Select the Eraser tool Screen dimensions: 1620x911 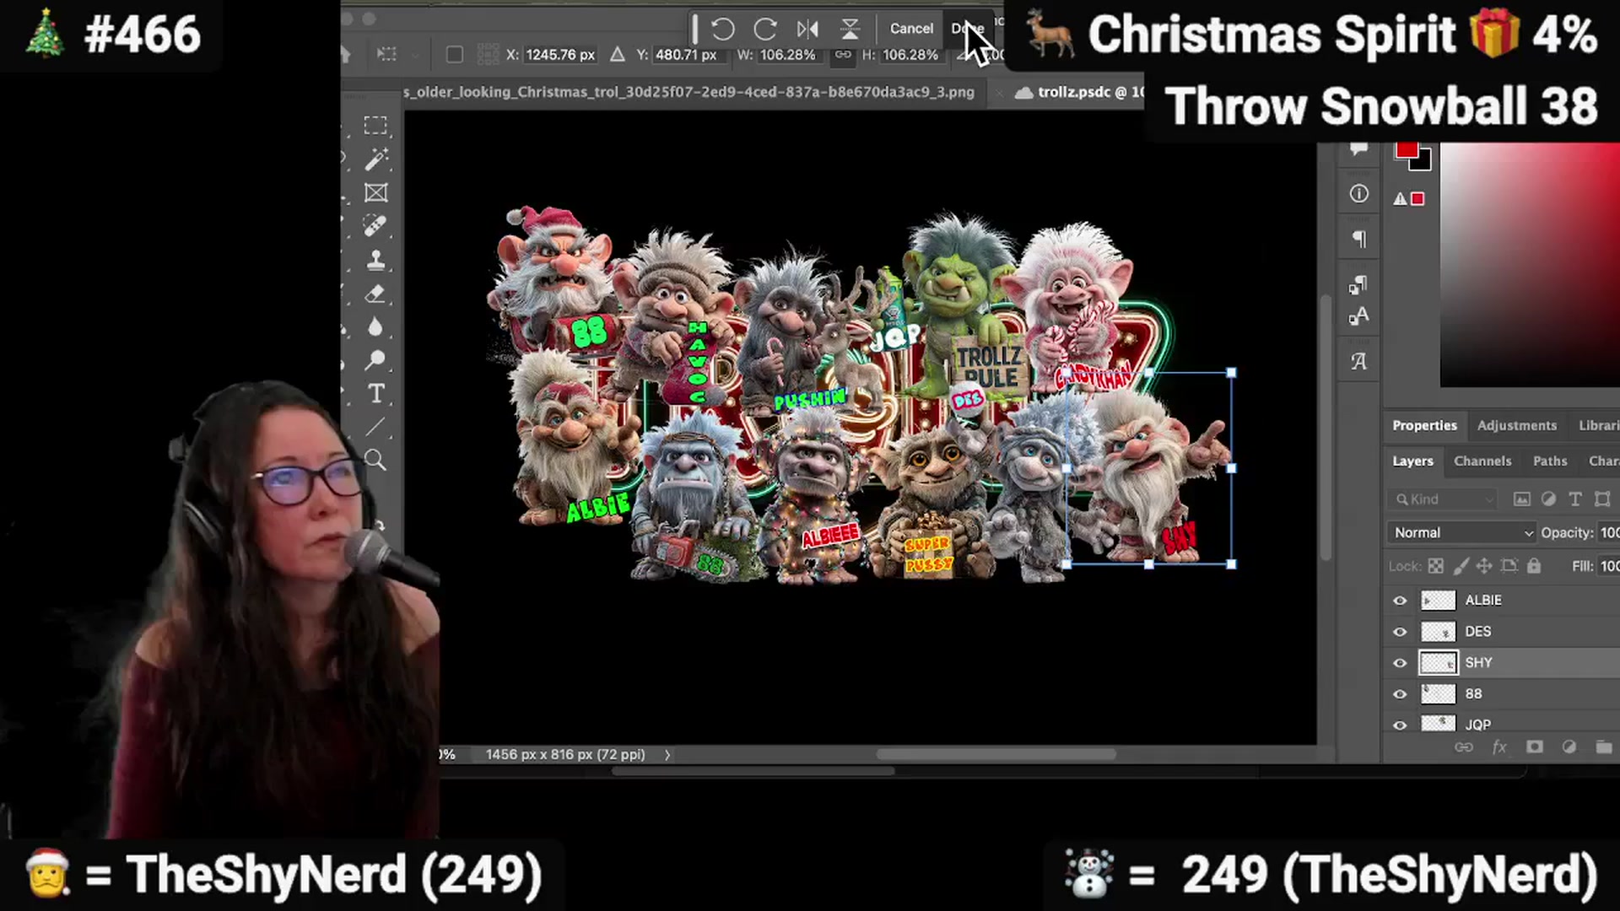[x=375, y=294]
